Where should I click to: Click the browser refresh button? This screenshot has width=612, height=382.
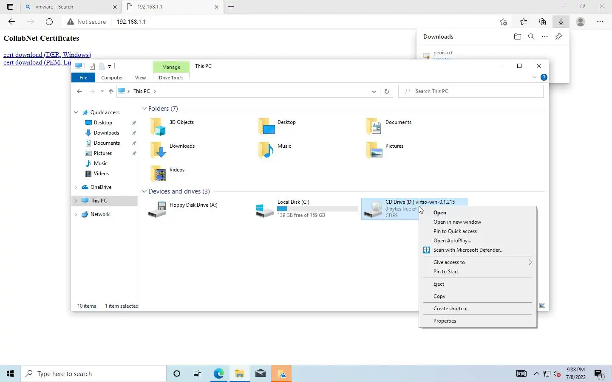point(49,22)
